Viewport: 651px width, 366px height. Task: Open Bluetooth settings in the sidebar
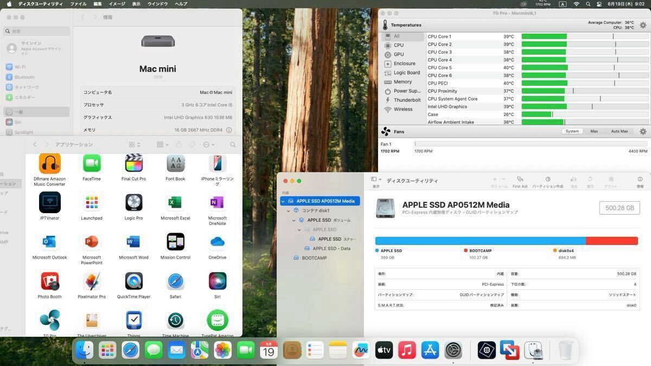(x=37, y=77)
